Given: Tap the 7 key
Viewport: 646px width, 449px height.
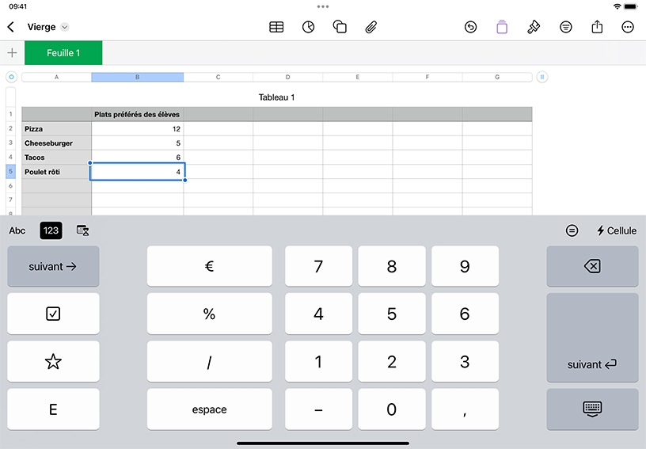Looking at the screenshot, I should pyautogui.click(x=318, y=267).
